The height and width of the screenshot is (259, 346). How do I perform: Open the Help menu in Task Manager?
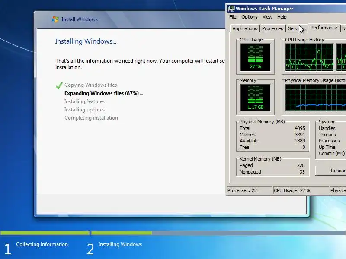(282, 17)
